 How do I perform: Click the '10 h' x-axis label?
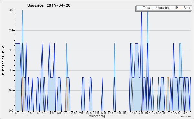click(89, 113)
